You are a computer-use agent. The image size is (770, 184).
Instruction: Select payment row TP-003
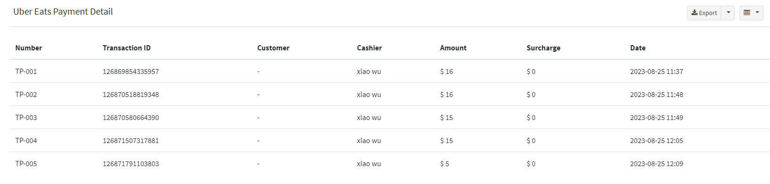[390, 118]
